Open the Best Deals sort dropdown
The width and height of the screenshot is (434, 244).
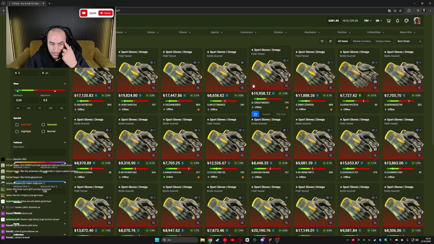coord(409,41)
